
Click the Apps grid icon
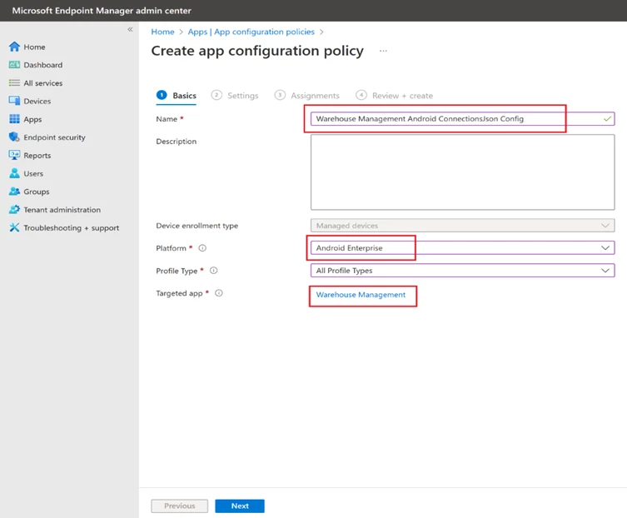coord(14,119)
